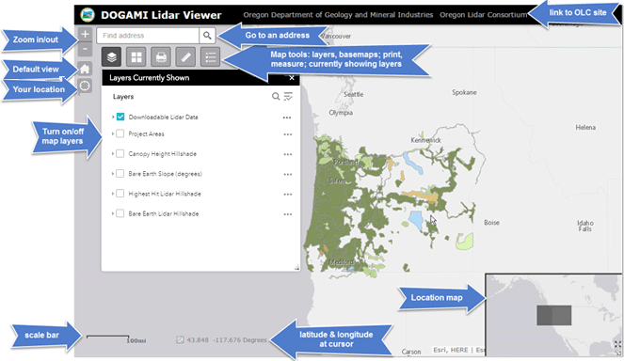Expand Bare Earth Slope (degrees) layer
Image resolution: width=624 pixels, height=361 pixels.
tap(113, 173)
